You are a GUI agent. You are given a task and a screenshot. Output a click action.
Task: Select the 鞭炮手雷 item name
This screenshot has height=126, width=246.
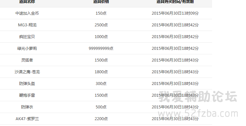click(x=27, y=95)
